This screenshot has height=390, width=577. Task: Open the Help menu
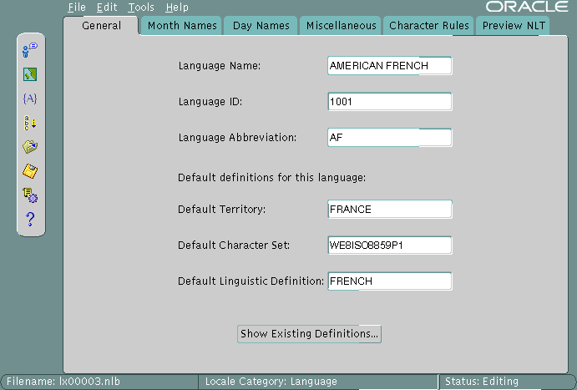[x=177, y=8]
